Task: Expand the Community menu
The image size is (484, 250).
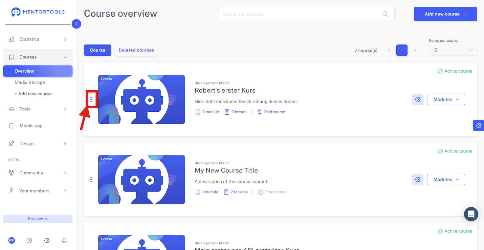Action: tap(65, 173)
